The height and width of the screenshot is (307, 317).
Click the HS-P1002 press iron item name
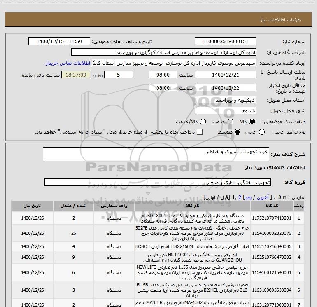tap(193, 257)
